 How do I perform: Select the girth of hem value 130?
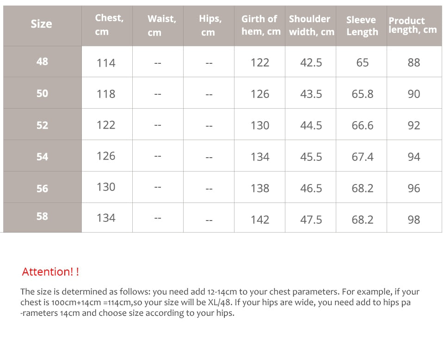click(x=260, y=125)
